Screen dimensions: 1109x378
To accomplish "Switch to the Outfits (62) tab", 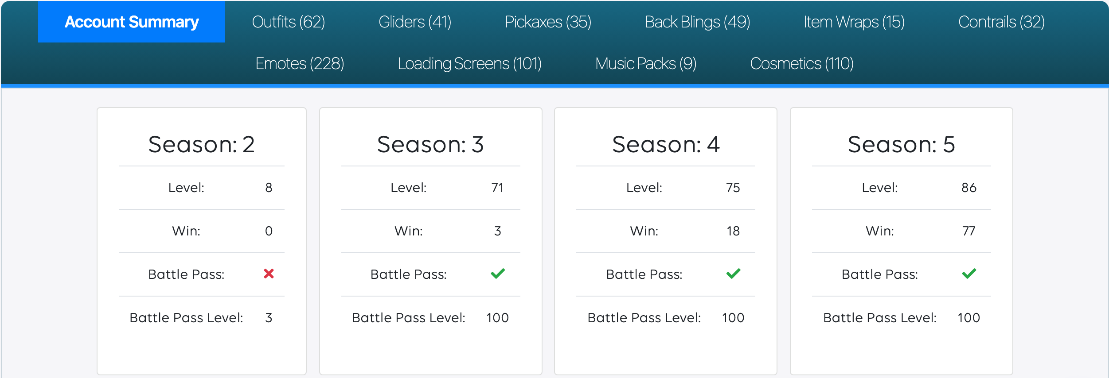I will coord(289,22).
